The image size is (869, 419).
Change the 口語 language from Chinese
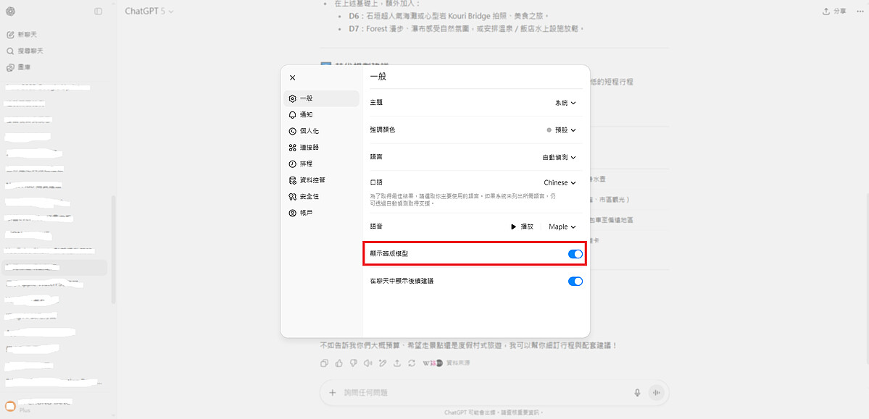click(559, 182)
